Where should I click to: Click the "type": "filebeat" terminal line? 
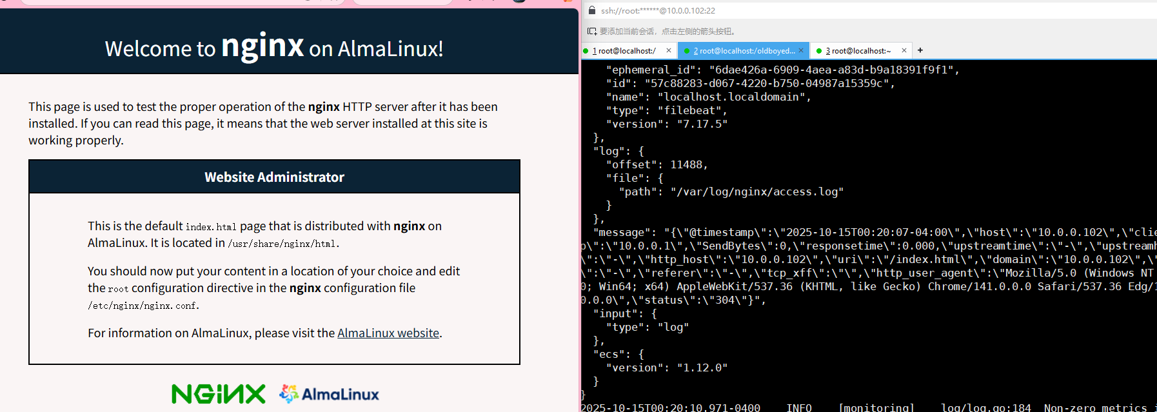pos(666,110)
